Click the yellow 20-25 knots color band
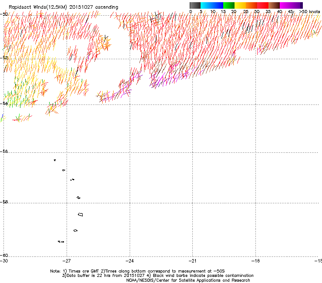Image resolution: width=322 pixels, height=283 pixels. click(x=240, y=5)
